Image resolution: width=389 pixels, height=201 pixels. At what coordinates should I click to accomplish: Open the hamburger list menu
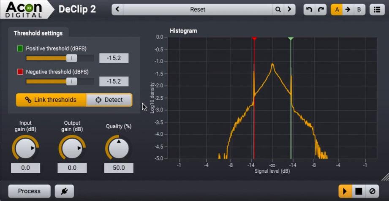pos(376,9)
